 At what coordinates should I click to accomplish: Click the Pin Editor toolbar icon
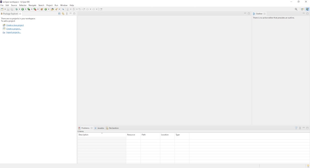point(101,9)
